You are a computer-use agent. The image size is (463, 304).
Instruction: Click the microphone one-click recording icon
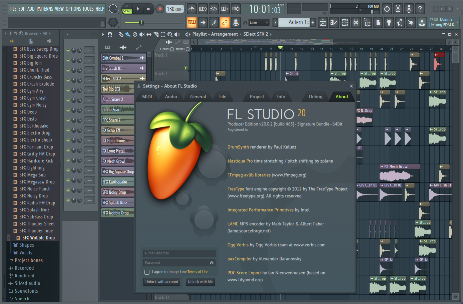pos(409,9)
